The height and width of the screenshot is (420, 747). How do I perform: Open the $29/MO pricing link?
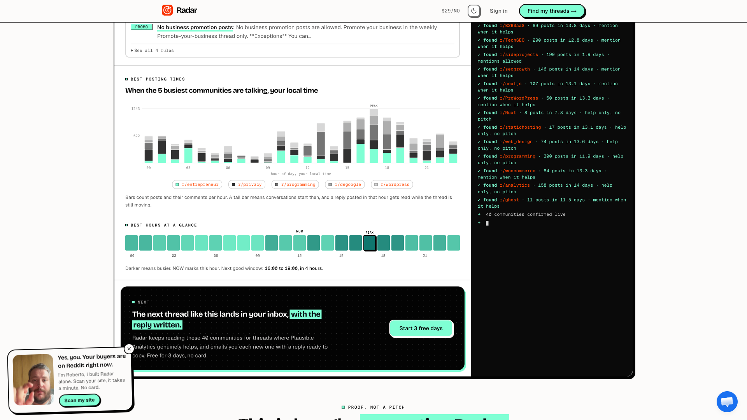click(451, 11)
